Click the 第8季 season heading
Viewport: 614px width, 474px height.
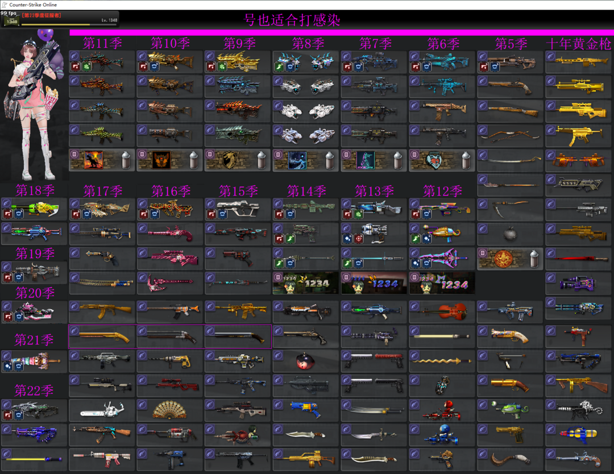308,43
